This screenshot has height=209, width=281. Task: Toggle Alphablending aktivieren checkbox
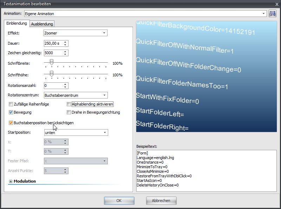[x=69, y=104]
